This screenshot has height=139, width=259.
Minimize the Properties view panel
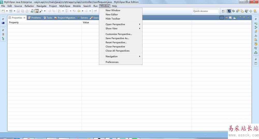click(x=244, y=17)
